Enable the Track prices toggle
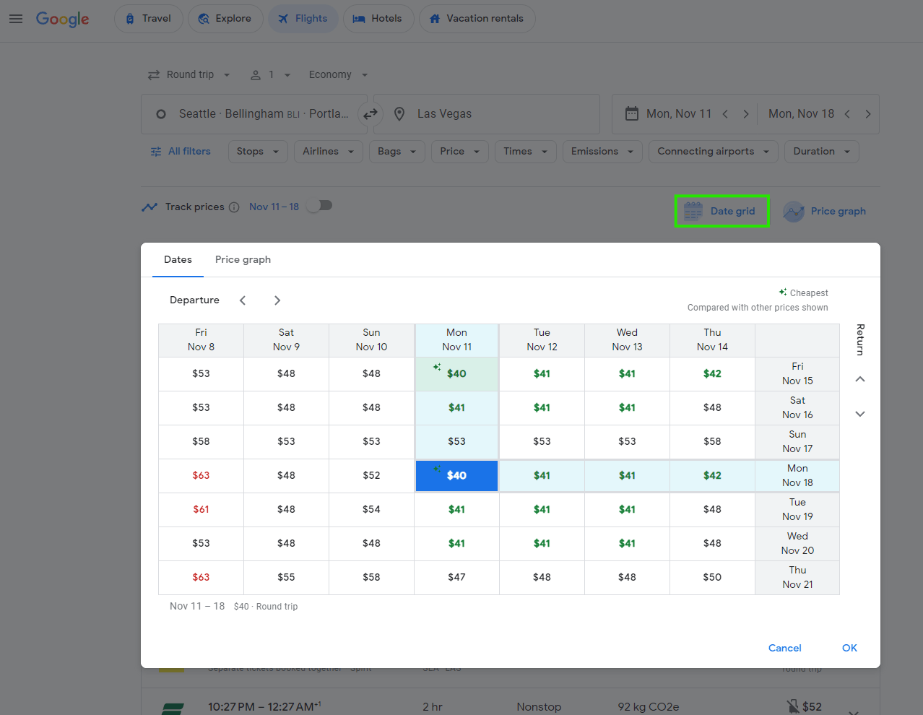The height and width of the screenshot is (715, 923). [318, 205]
